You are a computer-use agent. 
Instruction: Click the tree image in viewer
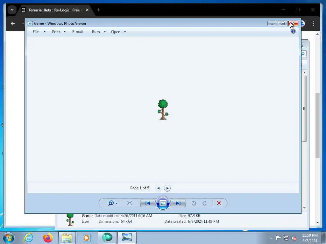coord(163,110)
